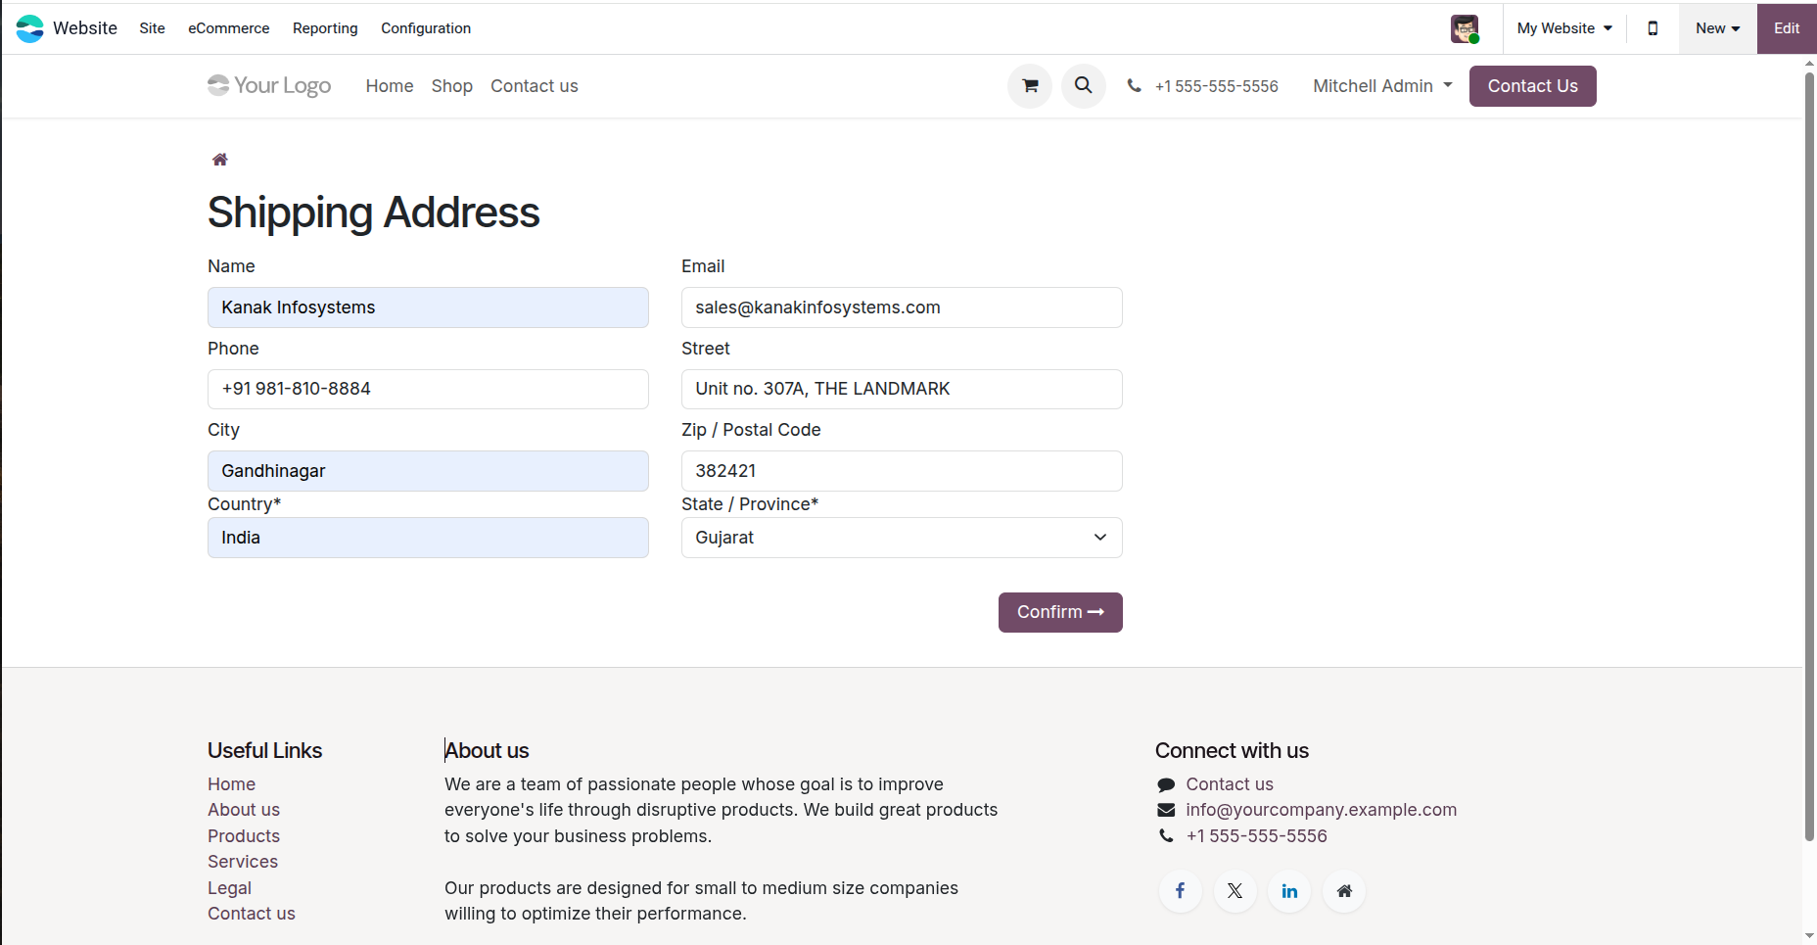Toggle mobile preview phone icon
Image resolution: width=1817 pixels, height=945 pixels.
click(x=1653, y=28)
